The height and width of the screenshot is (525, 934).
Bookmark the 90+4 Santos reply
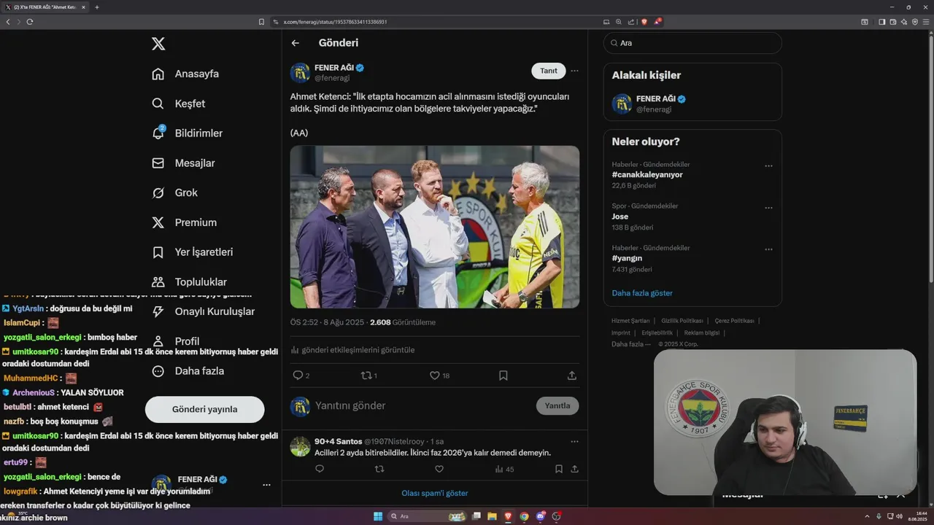point(559,469)
